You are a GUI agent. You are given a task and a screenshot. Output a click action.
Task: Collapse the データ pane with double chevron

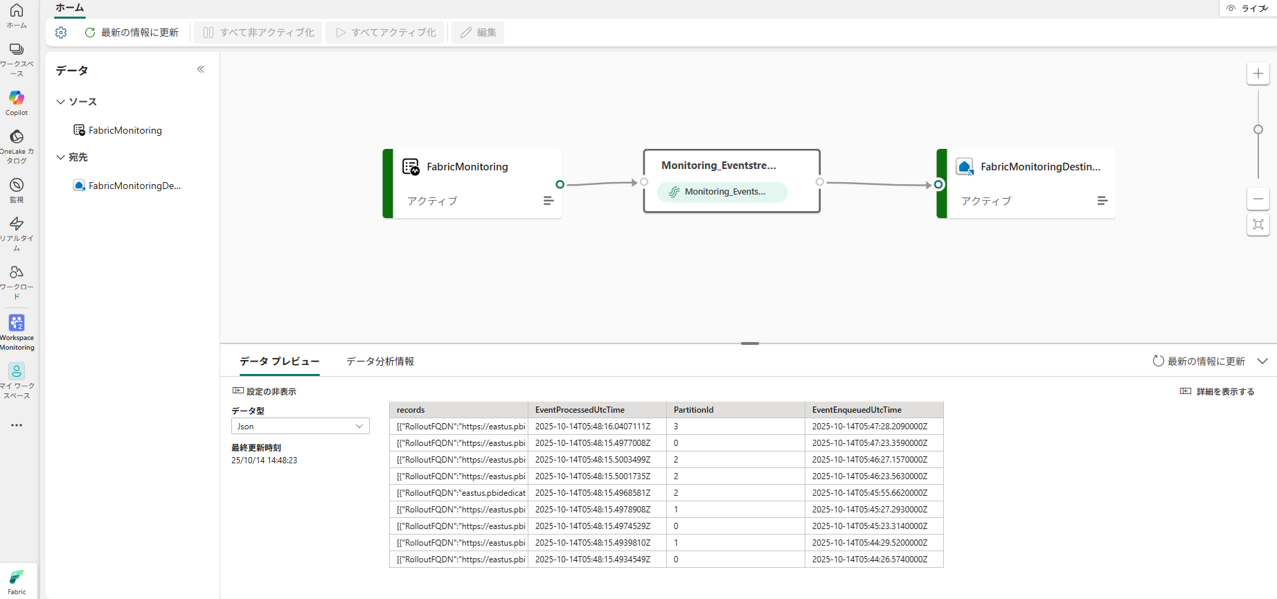pos(201,69)
